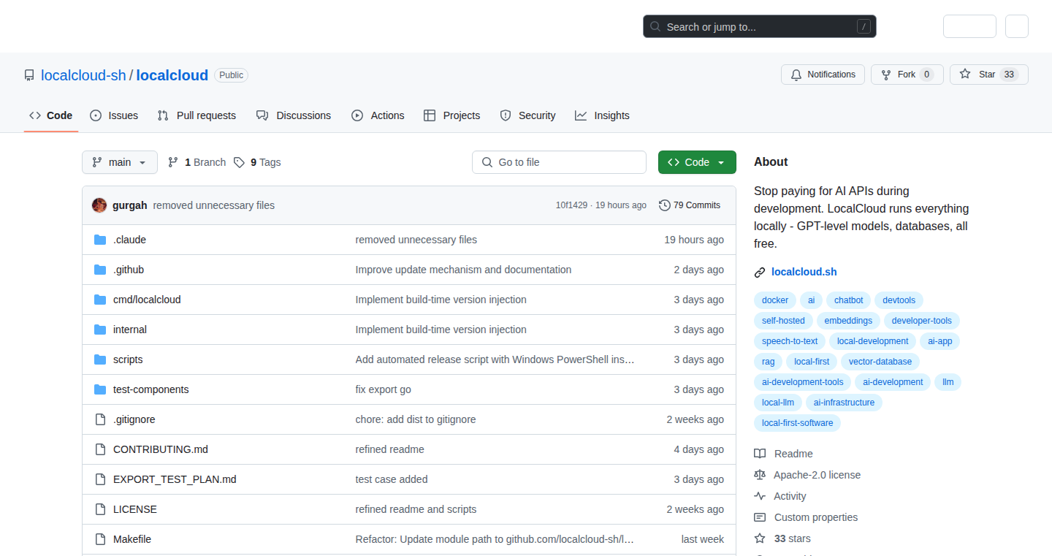Viewport: 1052px width, 556px height.
Task: Open 'fix export go' commit message
Action: coord(384,389)
